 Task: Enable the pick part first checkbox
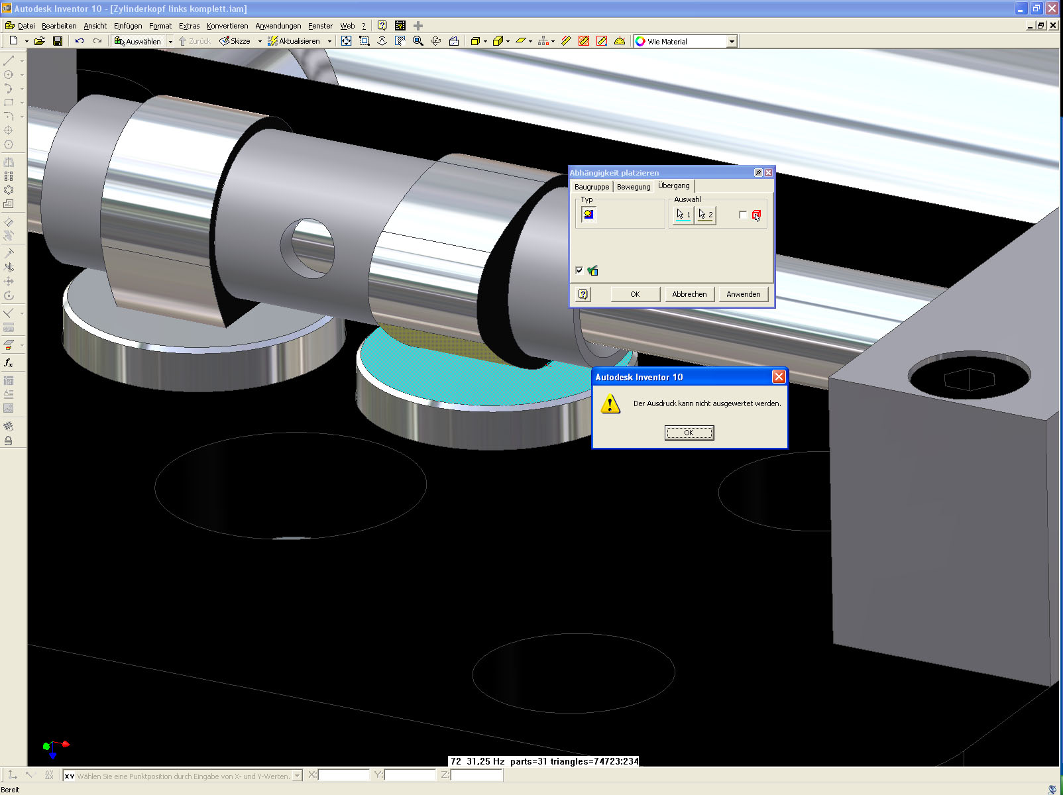pos(743,215)
